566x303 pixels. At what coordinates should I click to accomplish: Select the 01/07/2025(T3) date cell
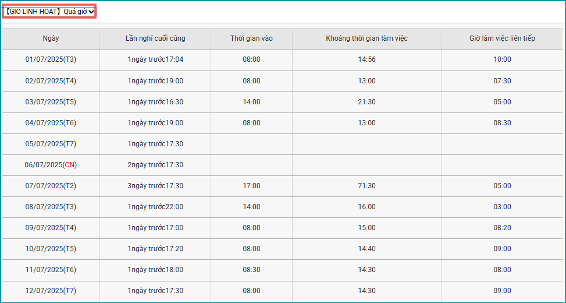point(51,59)
